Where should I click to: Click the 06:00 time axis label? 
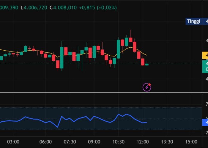[45, 142]
